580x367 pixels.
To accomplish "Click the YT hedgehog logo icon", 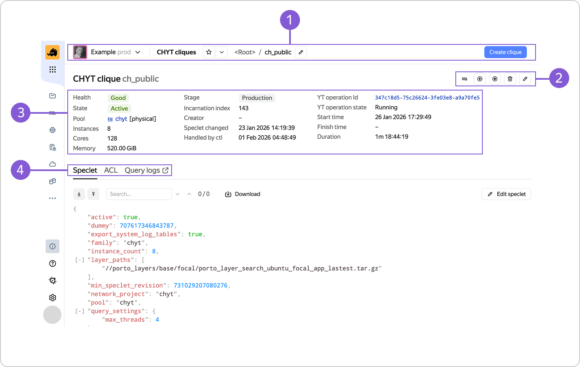I will click(x=52, y=52).
